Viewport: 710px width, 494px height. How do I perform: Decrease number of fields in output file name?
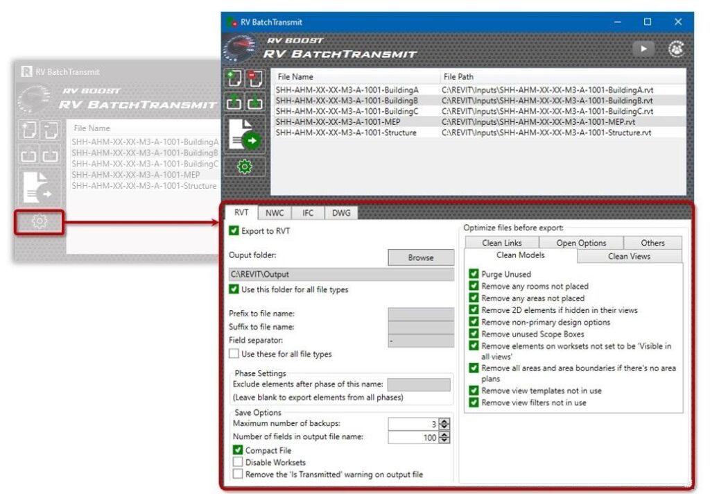point(444,441)
